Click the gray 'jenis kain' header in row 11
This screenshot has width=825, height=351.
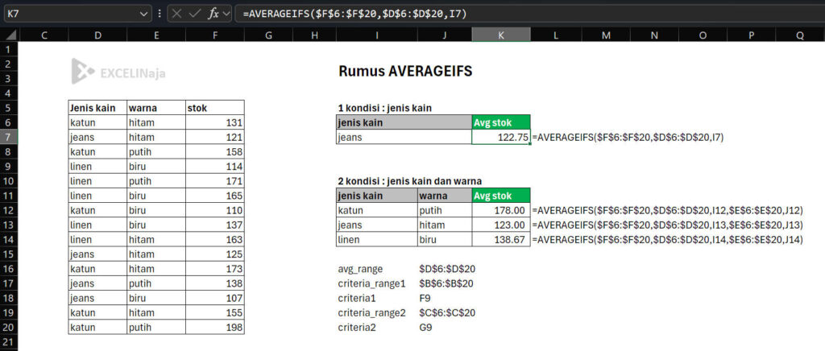(377, 196)
